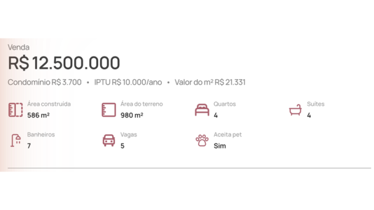Click the Quartos bed icon

(202, 110)
